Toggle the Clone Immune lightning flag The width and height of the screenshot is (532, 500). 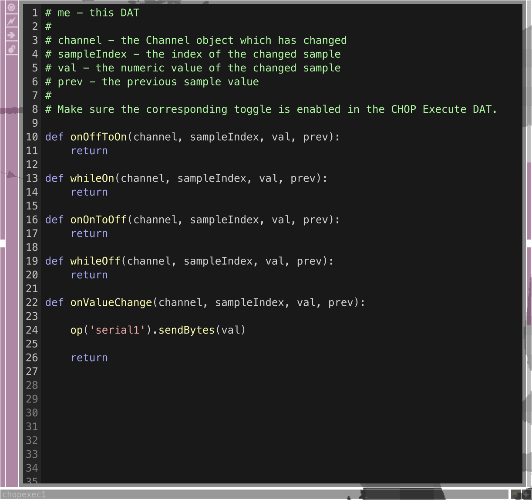[x=11, y=21]
